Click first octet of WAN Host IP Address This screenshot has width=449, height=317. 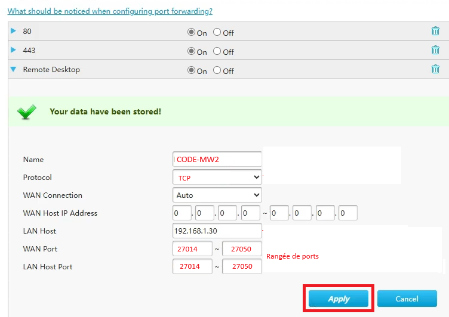(x=182, y=213)
